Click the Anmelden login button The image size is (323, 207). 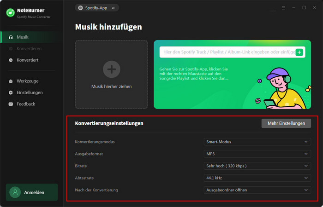[32, 192]
